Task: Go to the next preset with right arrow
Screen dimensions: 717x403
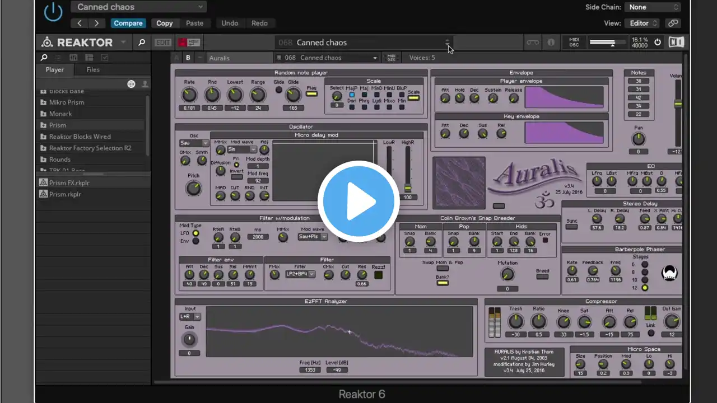Action: point(96,23)
